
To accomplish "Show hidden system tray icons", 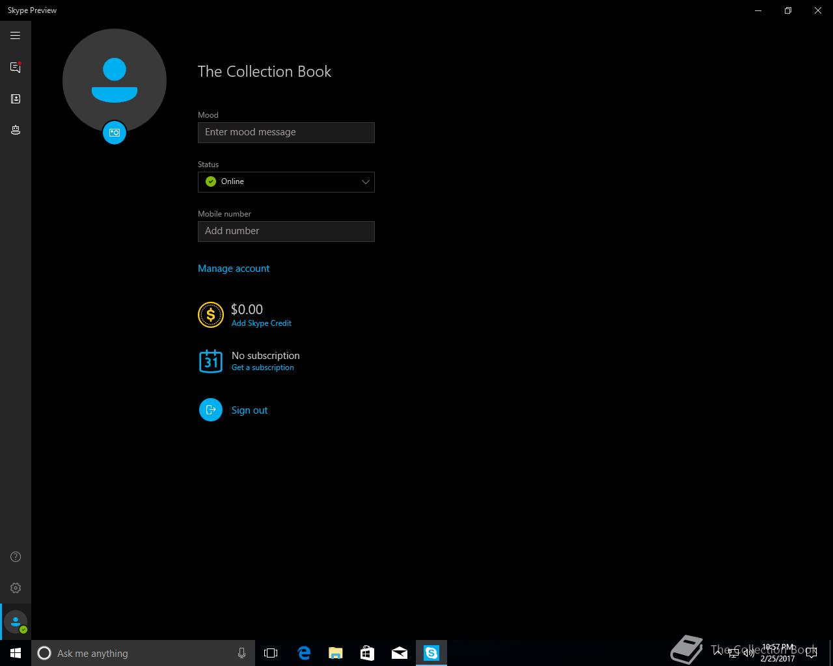I will pyautogui.click(x=718, y=653).
